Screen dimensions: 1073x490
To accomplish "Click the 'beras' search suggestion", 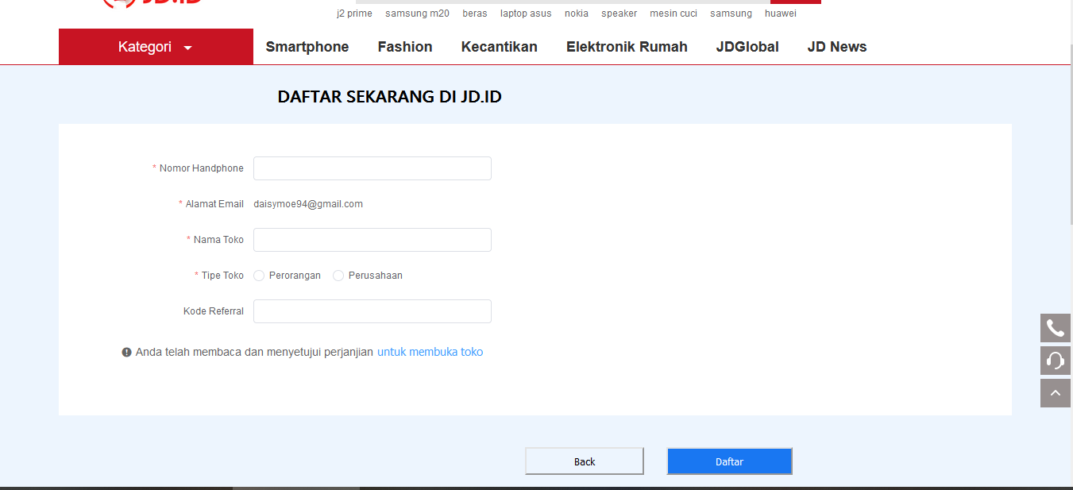I will [x=475, y=14].
